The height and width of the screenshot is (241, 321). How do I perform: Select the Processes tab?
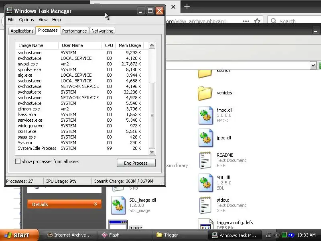(48, 31)
